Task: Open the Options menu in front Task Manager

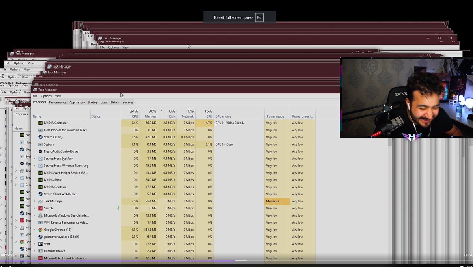Action: pos(46,96)
